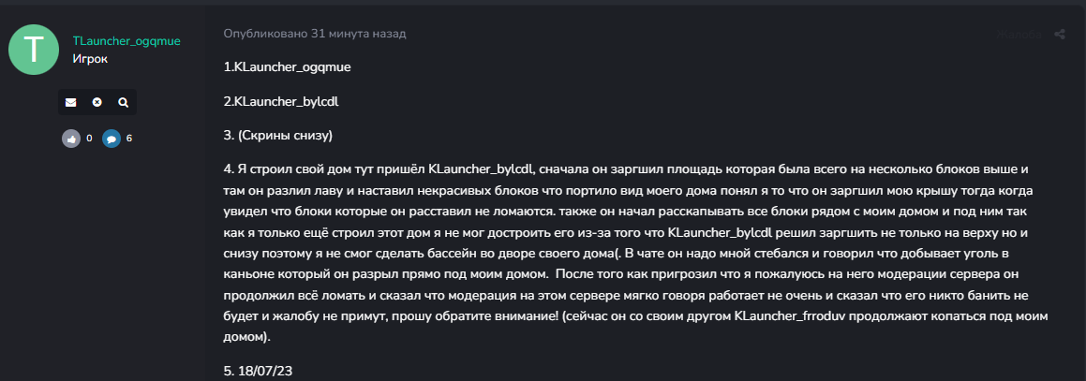Screen dimensions: 1086x381
Task: Click the blue comment bubble posts badge
Action: [112, 139]
